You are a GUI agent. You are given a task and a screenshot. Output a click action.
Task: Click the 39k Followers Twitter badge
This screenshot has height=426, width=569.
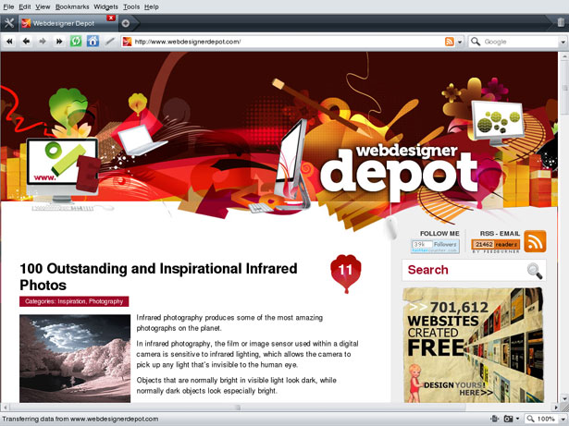pyautogui.click(x=435, y=246)
